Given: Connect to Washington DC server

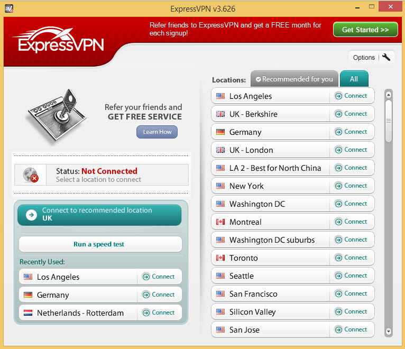Looking at the screenshot, I should pyautogui.click(x=351, y=204).
